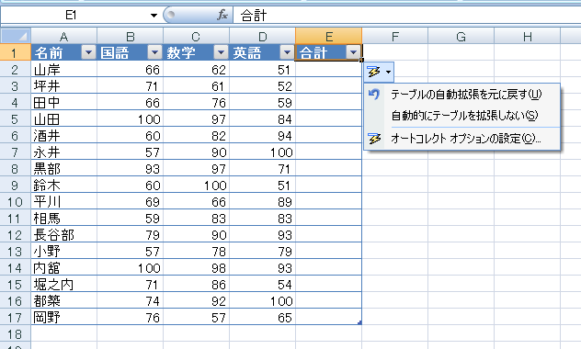Image resolution: width=581 pixels, height=349 pixels.
Task: Click the select-all corner of the sheet
Action: pyautogui.click(x=16, y=36)
